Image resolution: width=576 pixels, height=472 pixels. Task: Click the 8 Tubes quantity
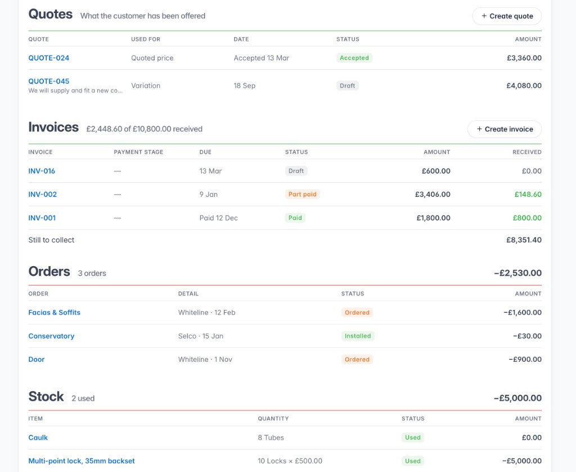coord(271,438)
